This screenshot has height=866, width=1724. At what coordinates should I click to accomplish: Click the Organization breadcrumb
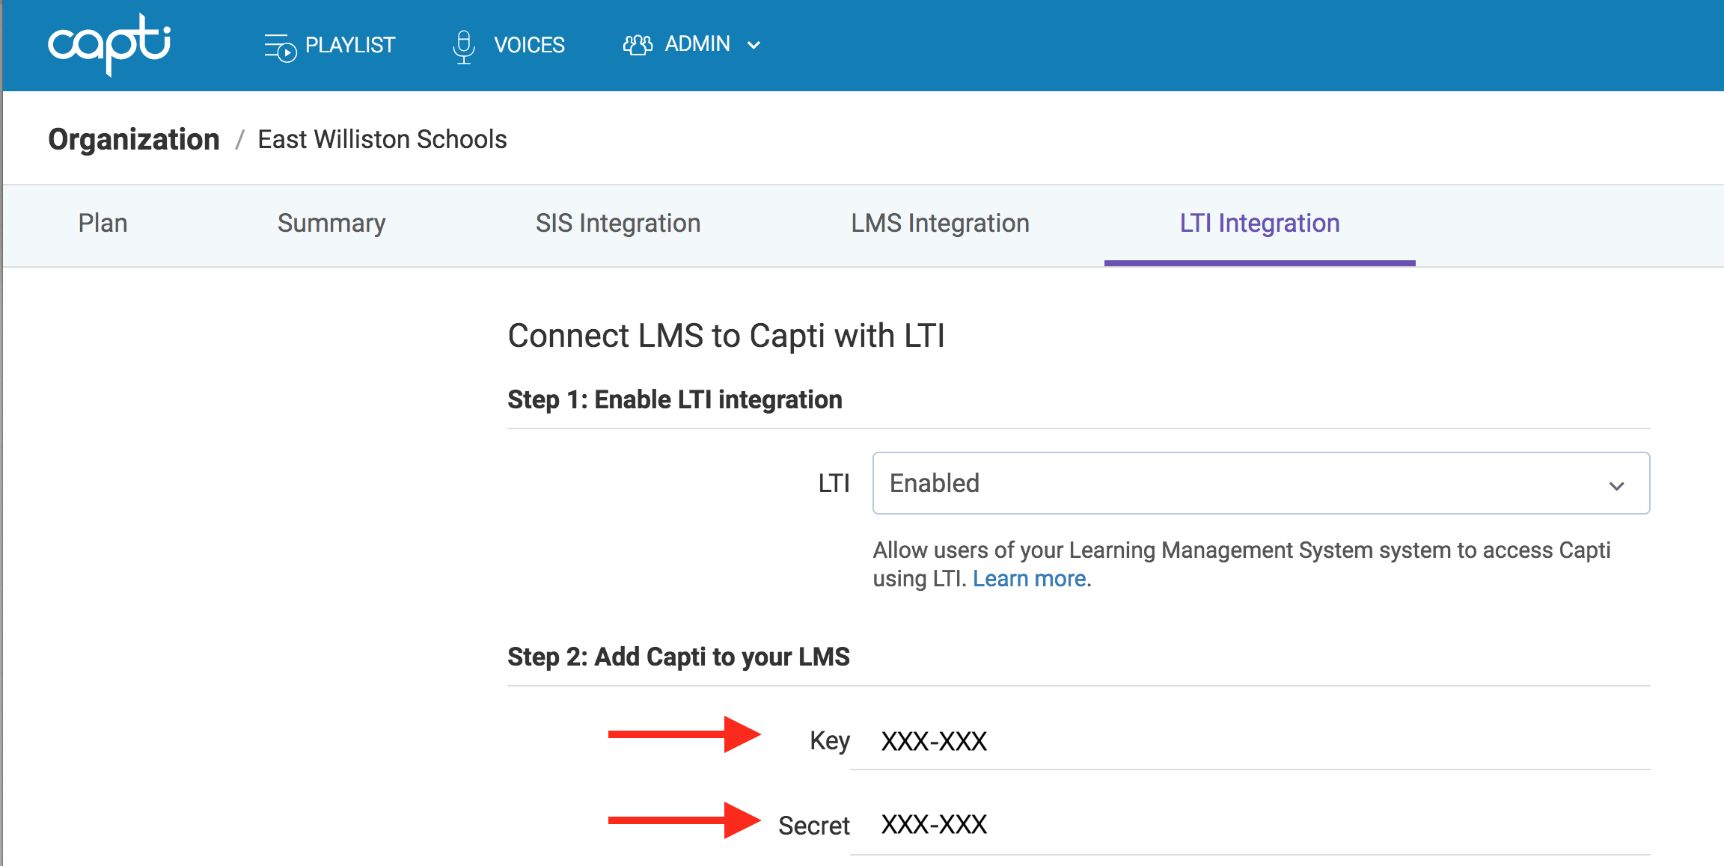(134, 139)
